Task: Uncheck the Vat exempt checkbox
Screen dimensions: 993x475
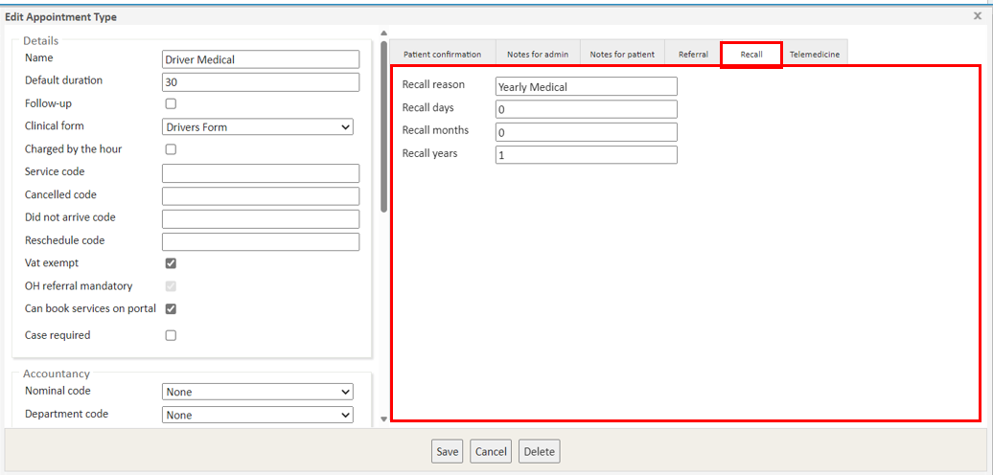Action: pos(171,263)
